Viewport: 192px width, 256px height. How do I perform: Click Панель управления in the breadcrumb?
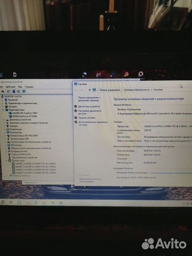pyautogui.click(x=110, y=90)
